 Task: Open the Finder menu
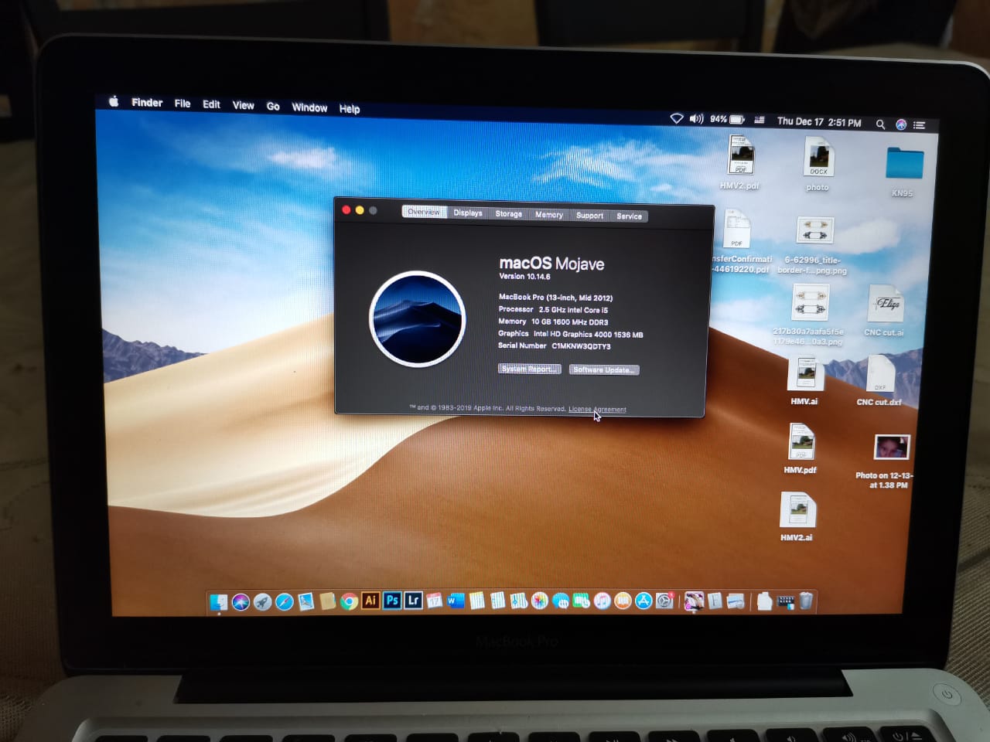(147, 102)
